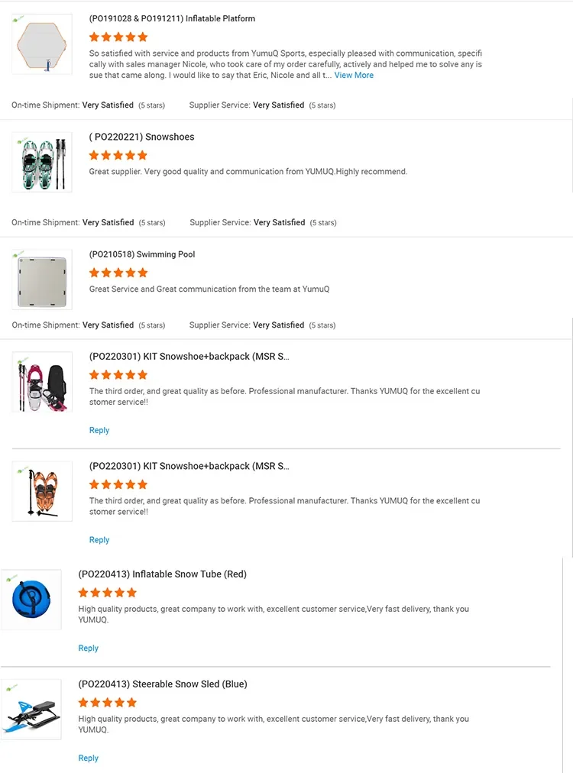
Task: Click the Swimming Pool review star rating
Action: 118,273
